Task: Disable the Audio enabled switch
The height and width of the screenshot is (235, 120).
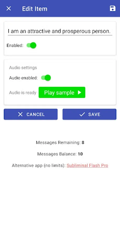Action: (x=46, y=78)
